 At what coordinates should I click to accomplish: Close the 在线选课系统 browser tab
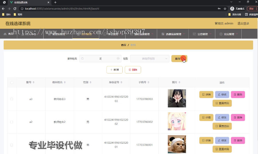pos(48,2)
